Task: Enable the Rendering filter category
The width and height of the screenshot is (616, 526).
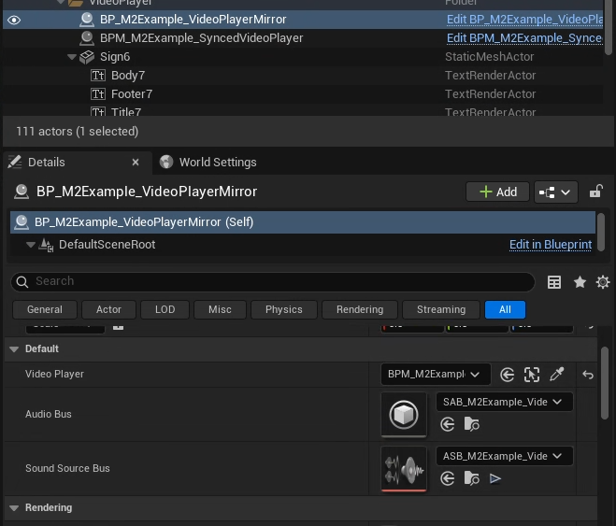Action: tap(360, 309)
